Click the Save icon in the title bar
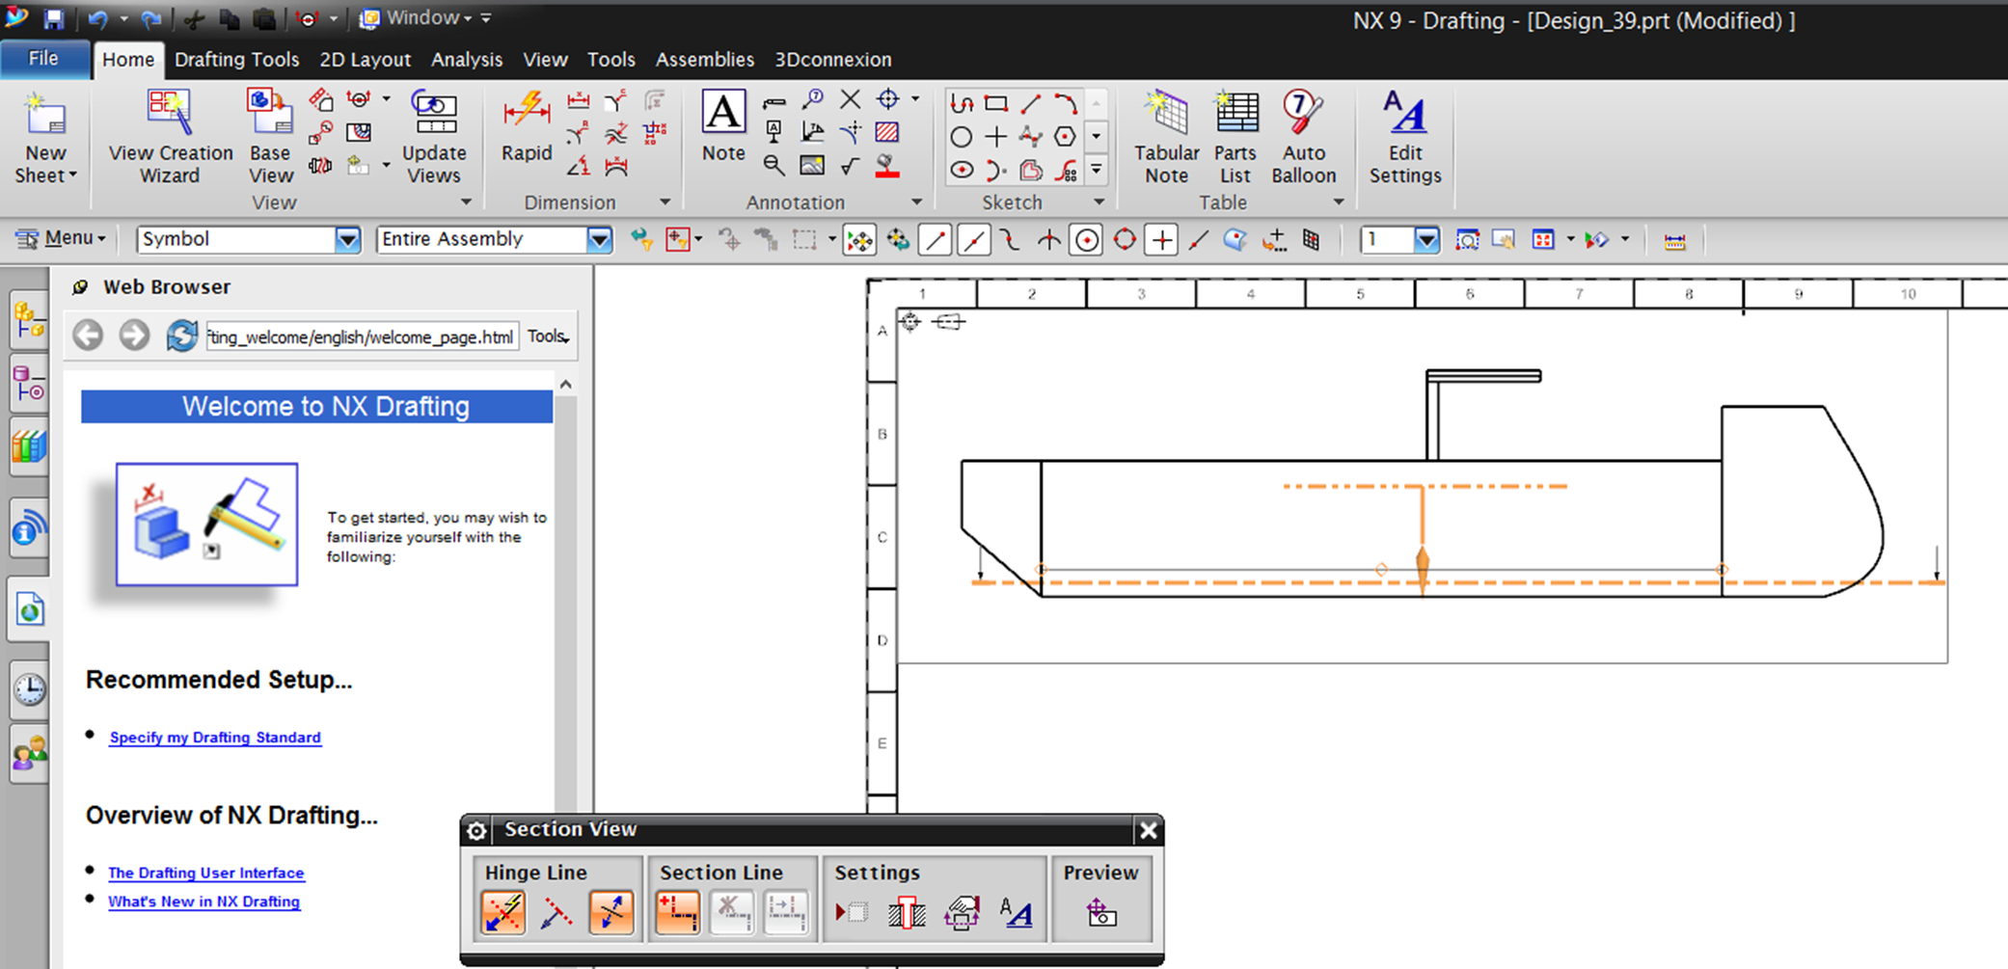Viewport: 2008px width, 969px height. pyautogui.click(x=54, y=18)
